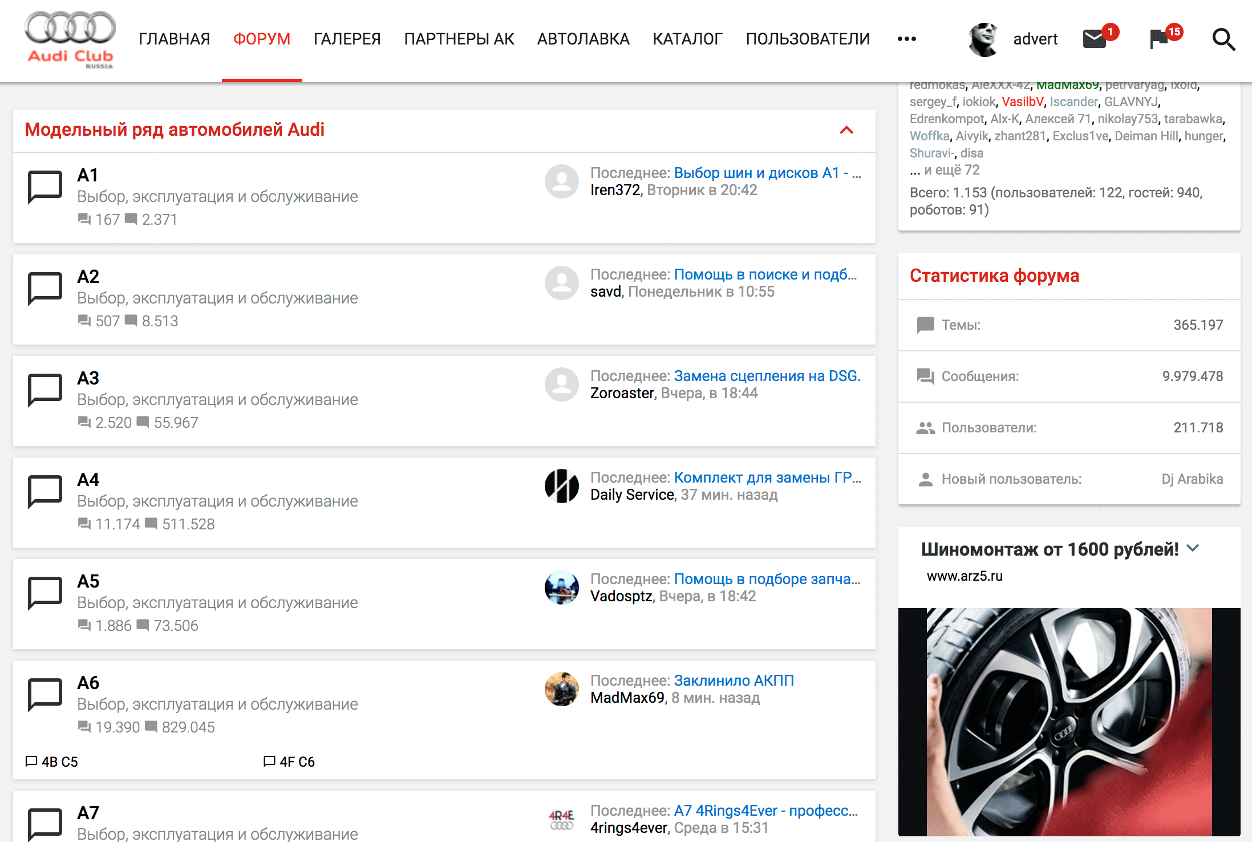Open user Daily Service profile link

[633, 495]
